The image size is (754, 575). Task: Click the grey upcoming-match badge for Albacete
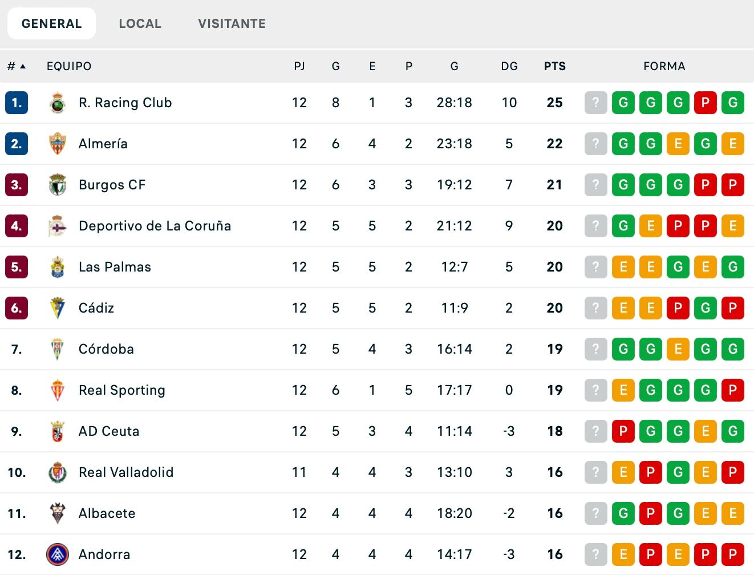click(595, 513)
